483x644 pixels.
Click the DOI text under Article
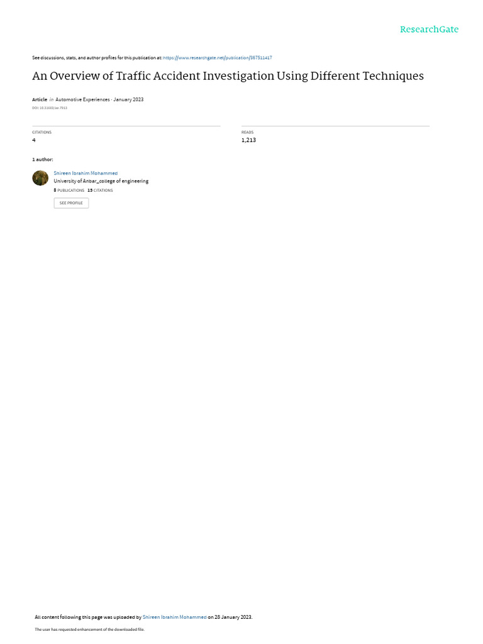(50, 108)
